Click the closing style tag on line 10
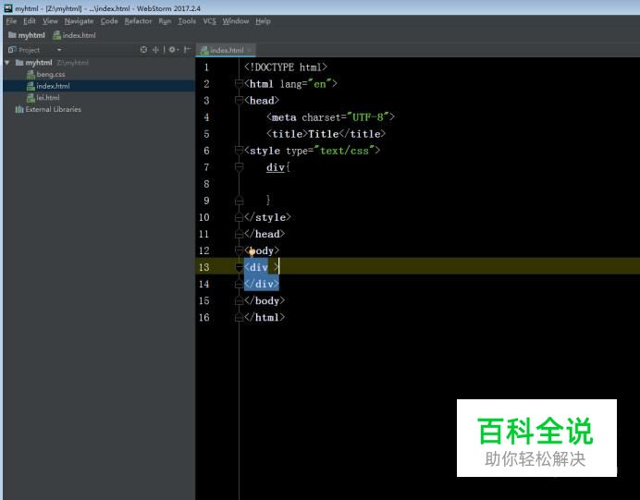640x500 pixels. click(267, 217)
